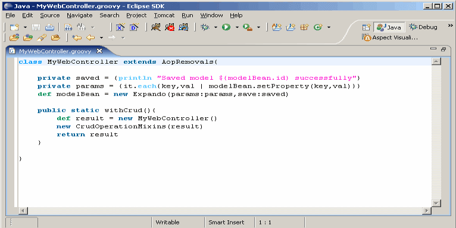Open the Search menu

[110, 15]
